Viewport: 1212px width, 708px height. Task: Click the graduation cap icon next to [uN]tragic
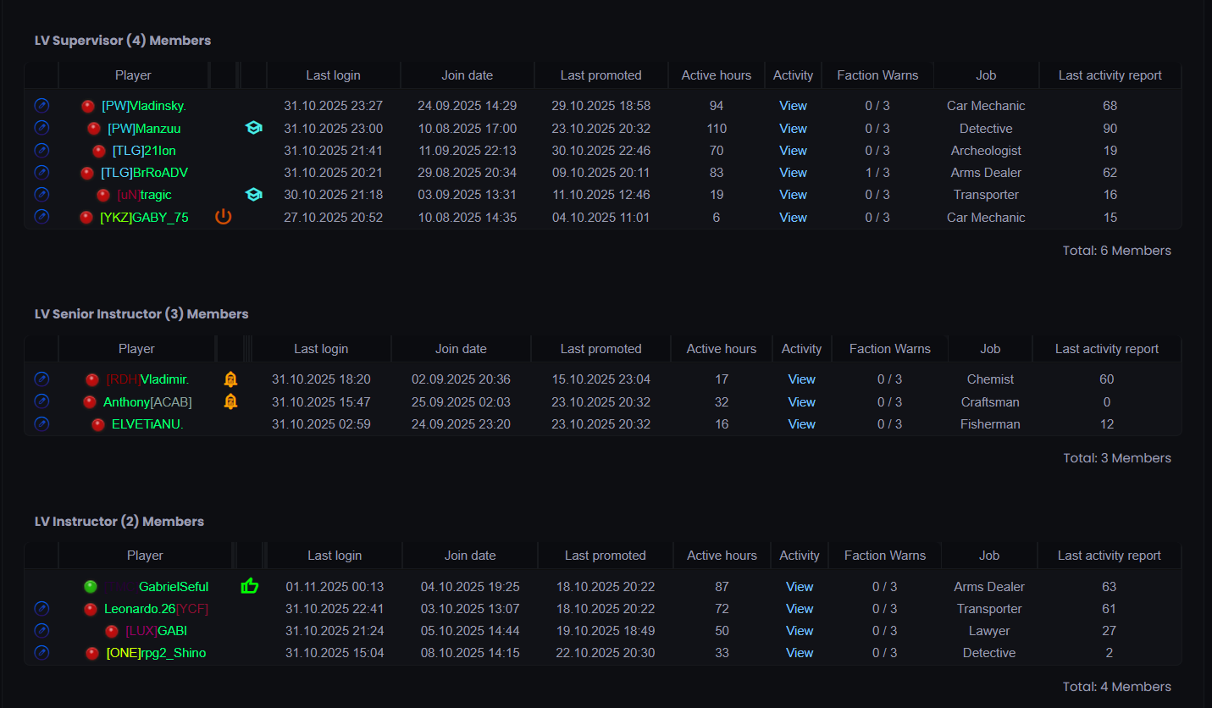pyautogui.click(x=253, y=195)
